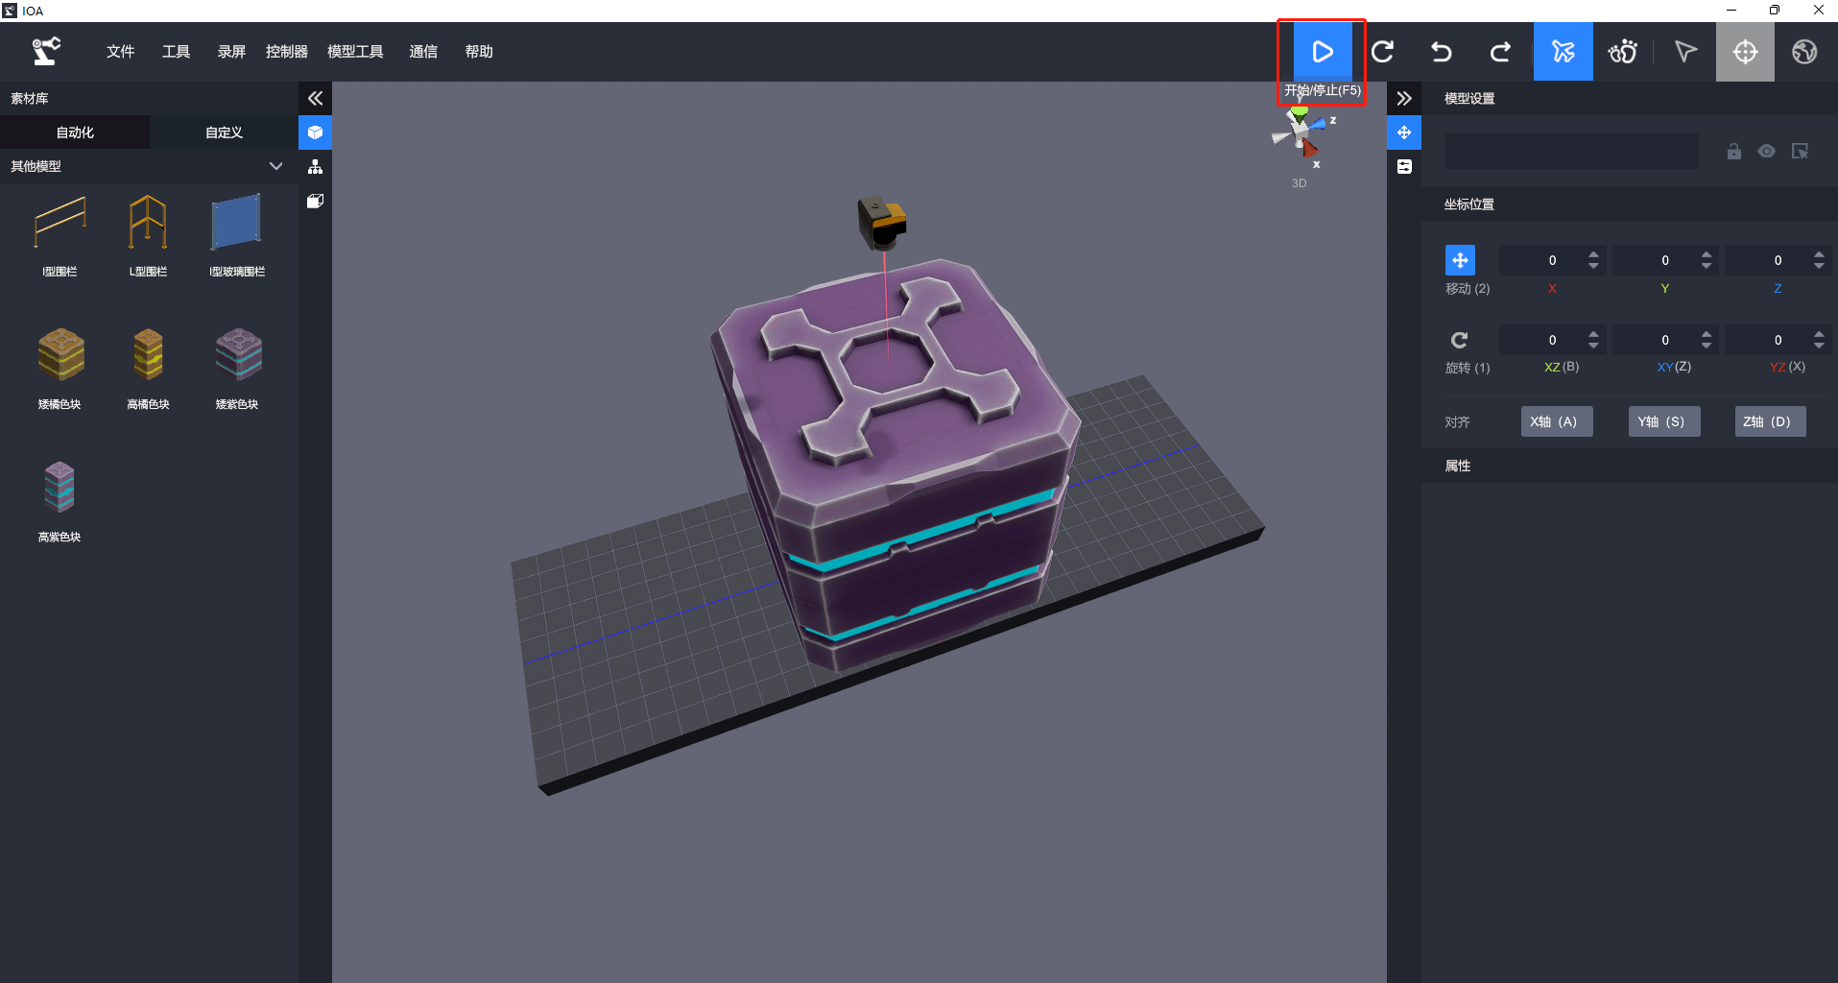Toggle the airplane fly-mode icon

1563,52
